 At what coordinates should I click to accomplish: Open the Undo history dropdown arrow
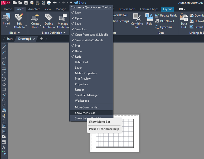click(x=59, y=2)
